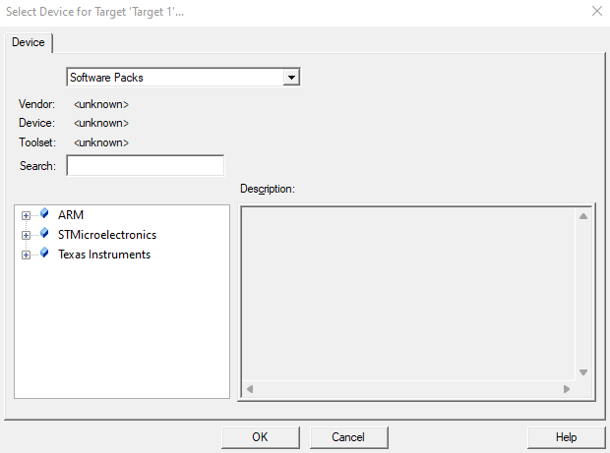Select the blue ARM vendor pack icon

click(44, 214)
